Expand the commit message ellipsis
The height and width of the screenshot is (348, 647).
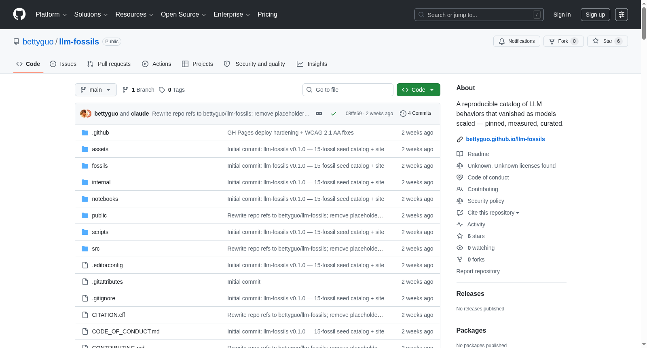319,114
